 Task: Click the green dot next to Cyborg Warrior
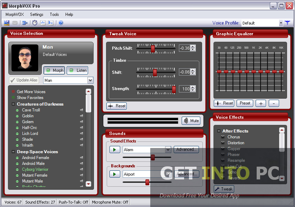[x=17, y=169]
